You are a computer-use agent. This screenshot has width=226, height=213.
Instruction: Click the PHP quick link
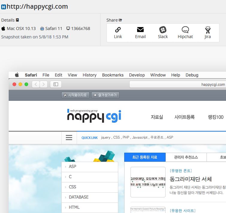tap(126, 137)
